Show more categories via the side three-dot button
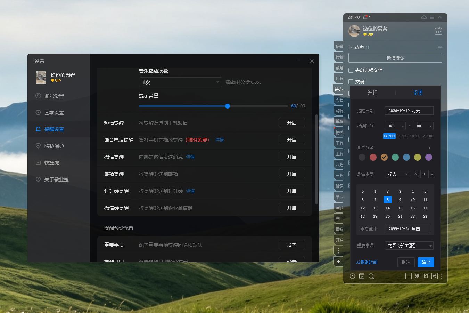The width and height of the screenshot is (469, 313). [338, 251]
